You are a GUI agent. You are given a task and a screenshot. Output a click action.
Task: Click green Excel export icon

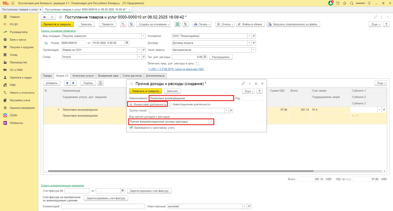coord(177,24)
